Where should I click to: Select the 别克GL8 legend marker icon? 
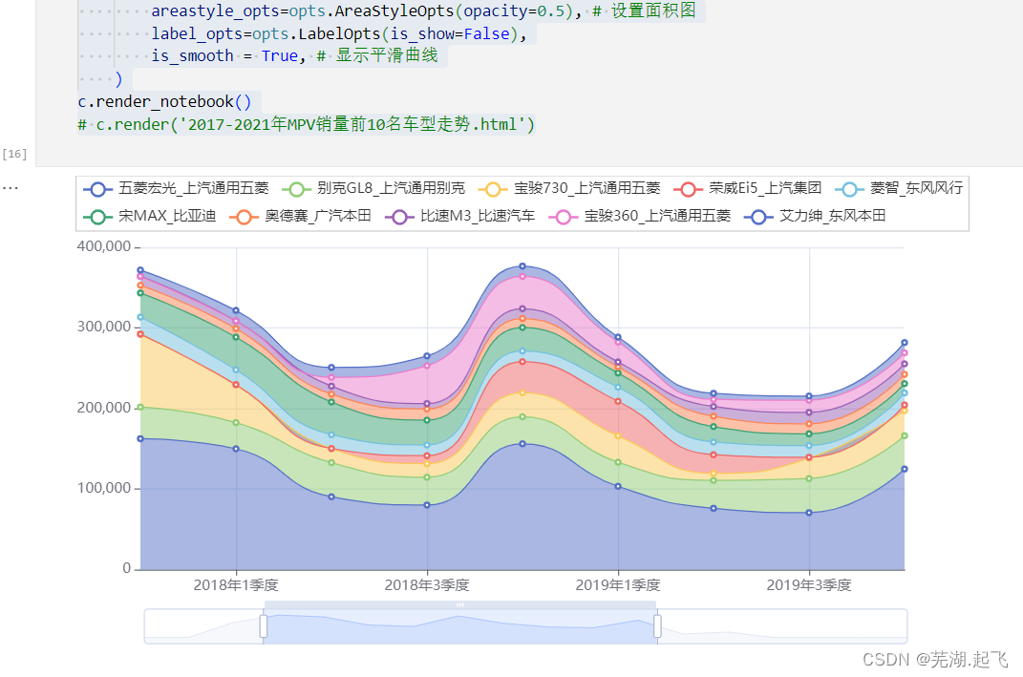[x=296, y=188]
